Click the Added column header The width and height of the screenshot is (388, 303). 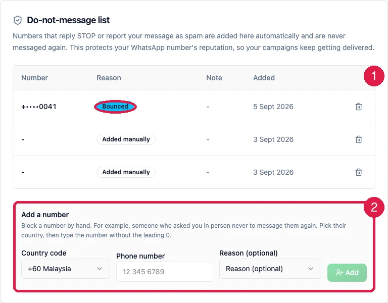(264, 78)
